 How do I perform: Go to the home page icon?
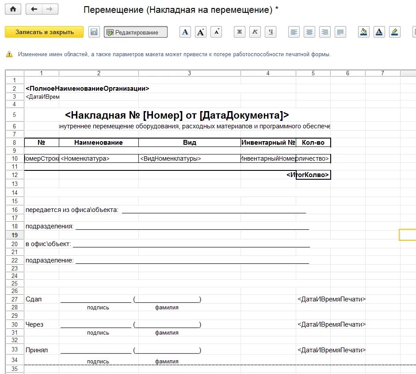click(x=13, y=9)
